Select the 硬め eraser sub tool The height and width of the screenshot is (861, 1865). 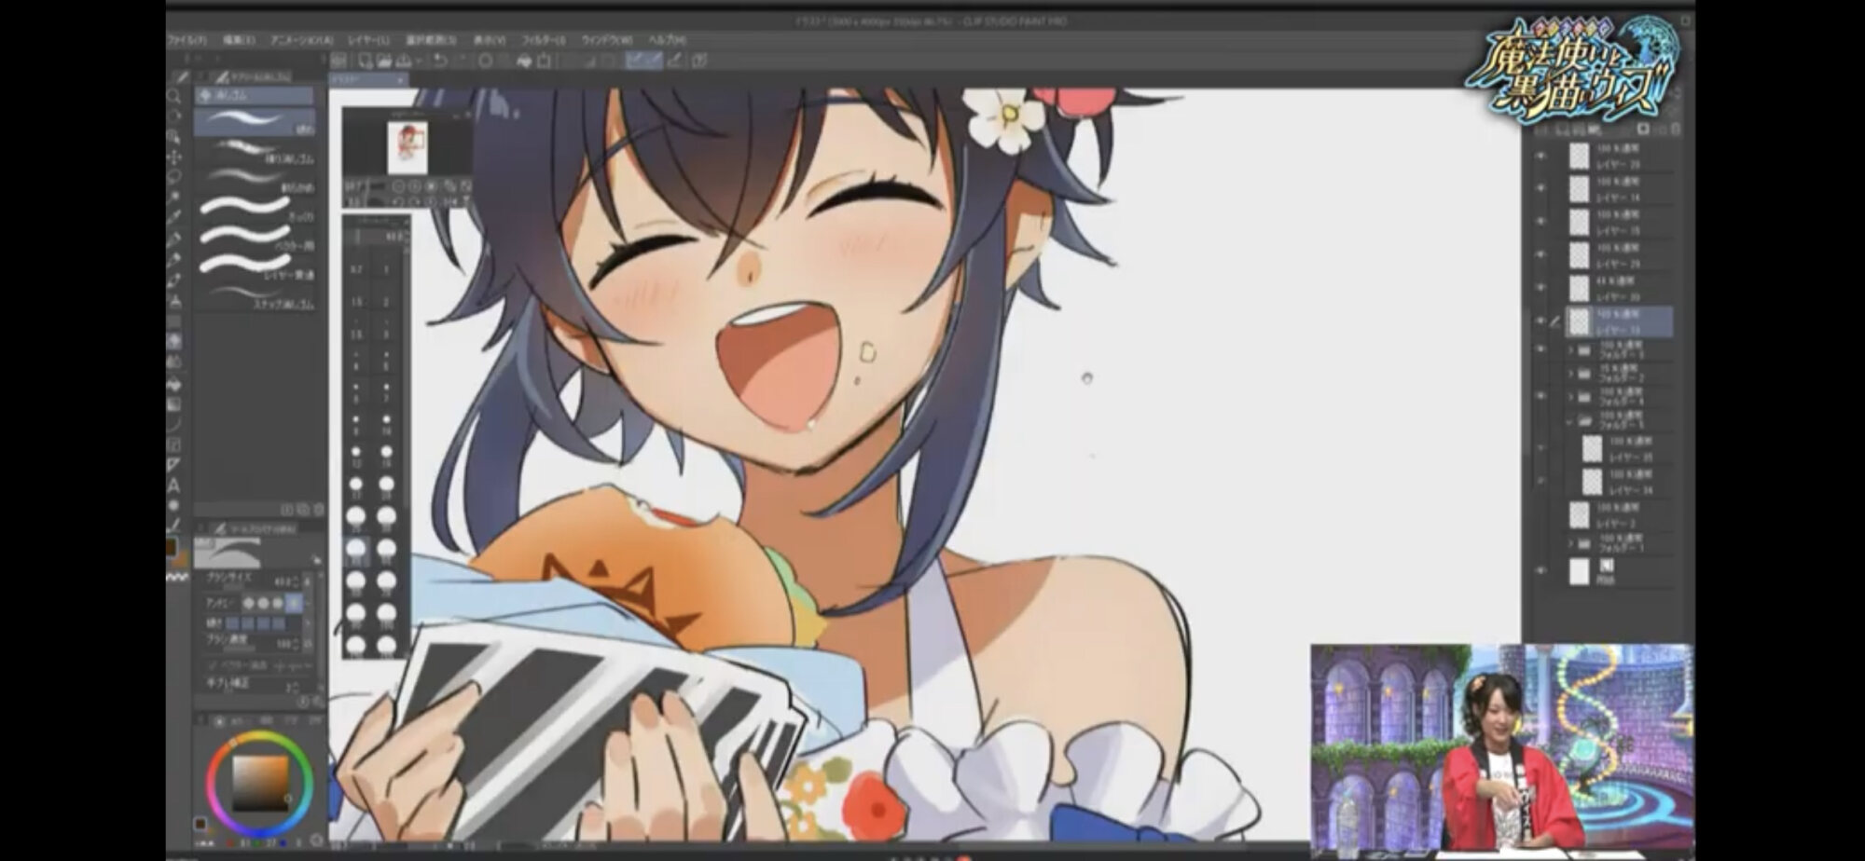255,122
